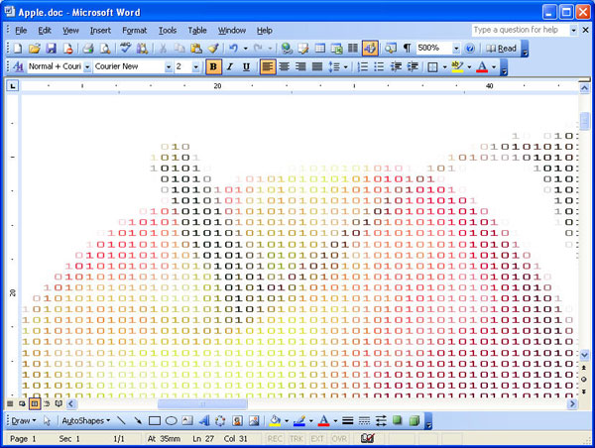Open the Borders dropdown arrow
The width and height of the screenshot is (595, 448).
point(444,66)
